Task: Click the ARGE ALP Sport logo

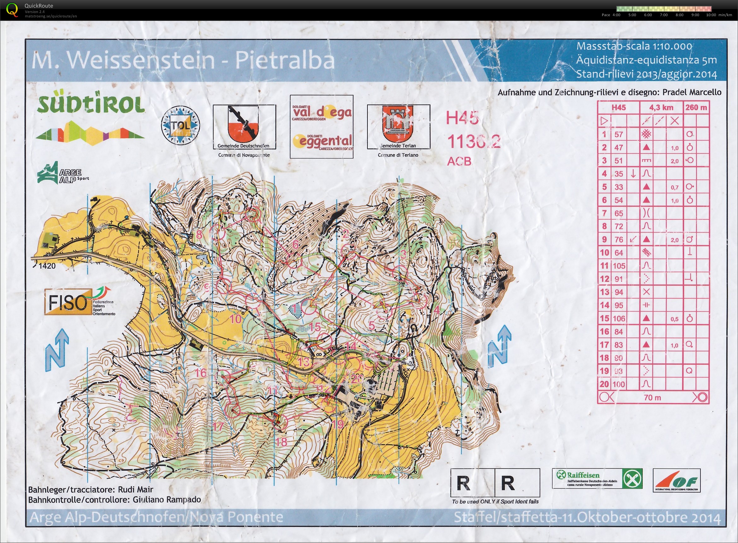Action: click(62, 173)
